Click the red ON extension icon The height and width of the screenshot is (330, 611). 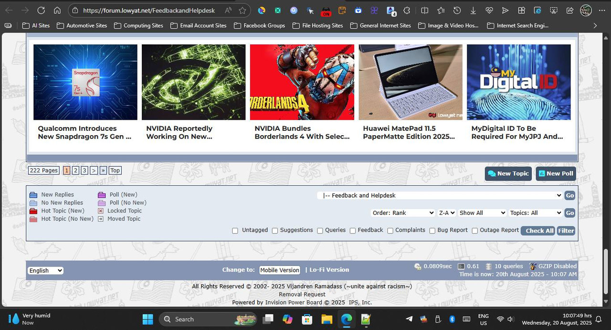click(326, 11)
